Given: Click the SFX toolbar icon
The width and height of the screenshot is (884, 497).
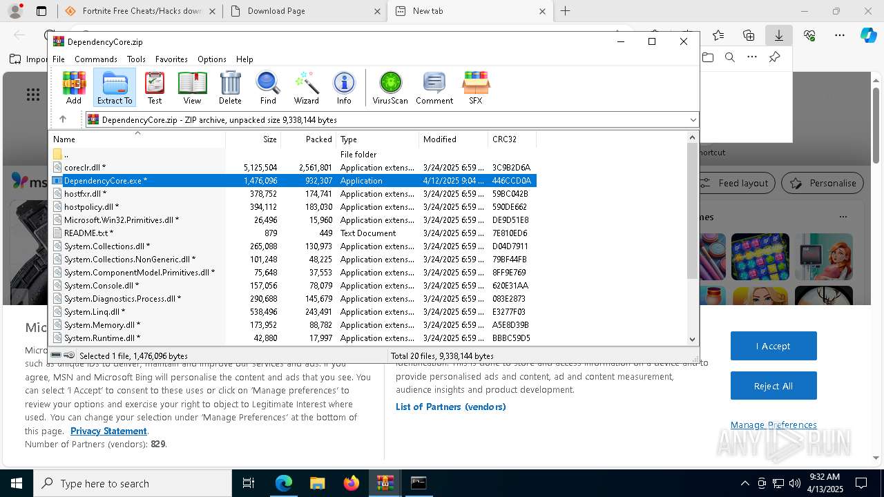Looking at the screenshot, I should 476,88.
